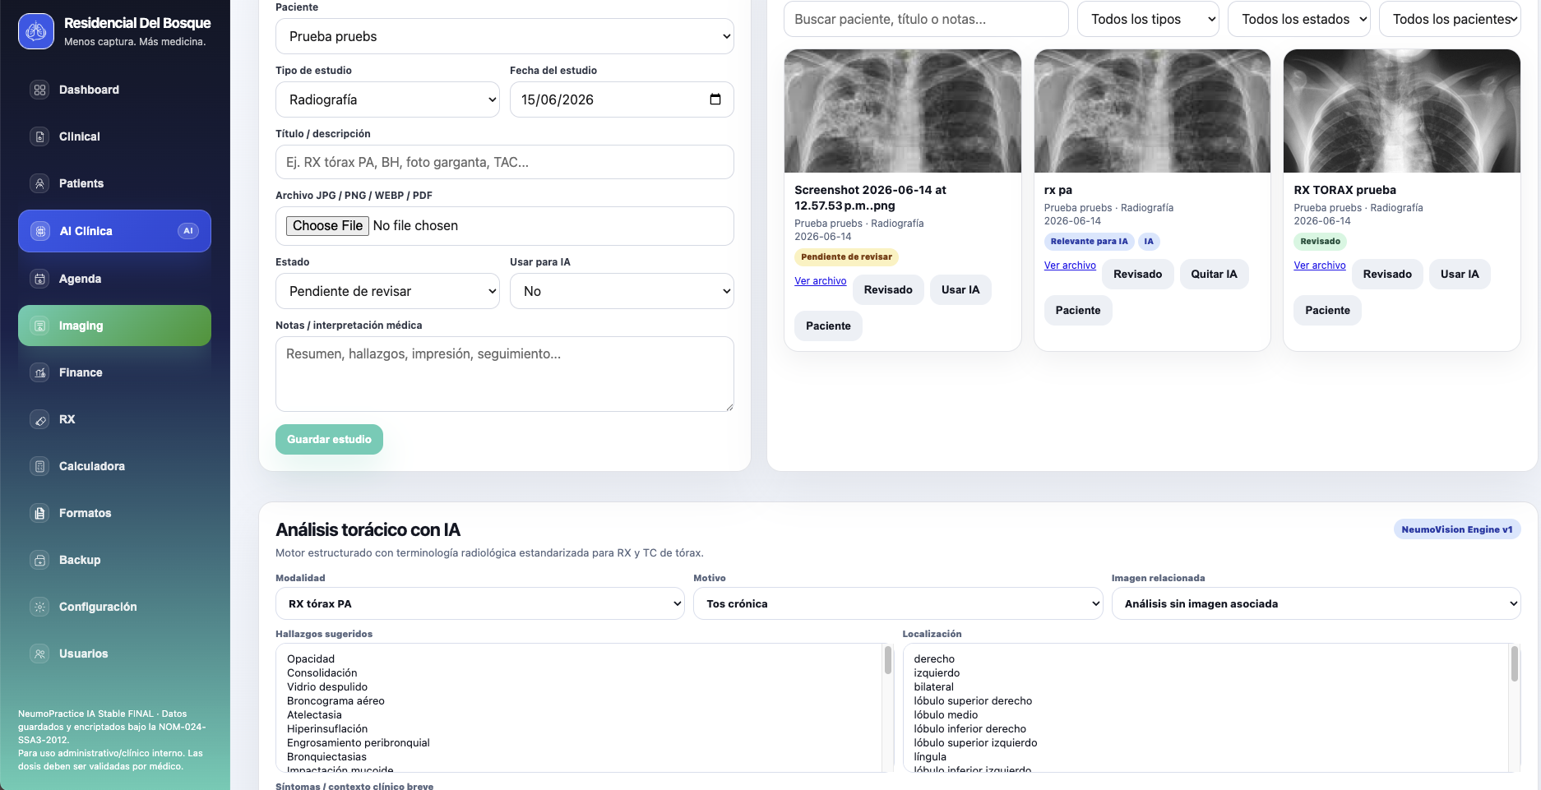
Task: Select Atelectasia finding
Action: click(x=314, y=714)
